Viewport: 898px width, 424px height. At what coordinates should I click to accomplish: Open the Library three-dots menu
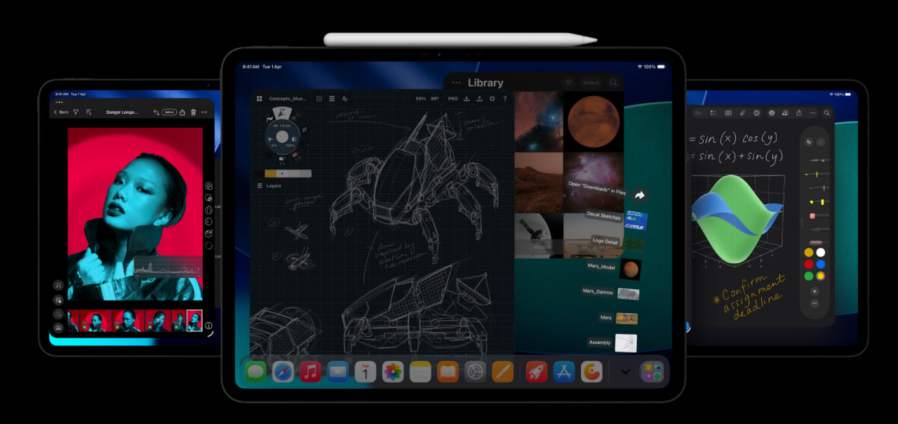457,83
